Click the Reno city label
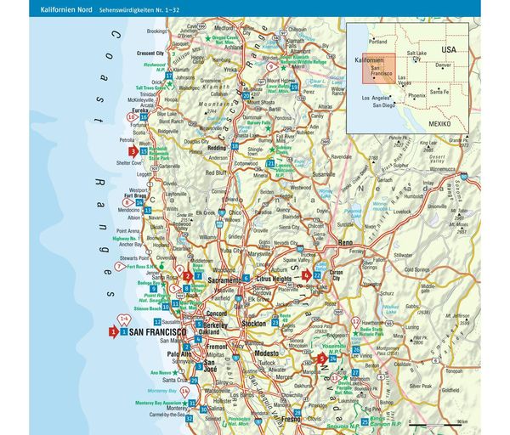The width and height of the screenshot is (510, 435). pyautogui.click(x=345, y=242)
